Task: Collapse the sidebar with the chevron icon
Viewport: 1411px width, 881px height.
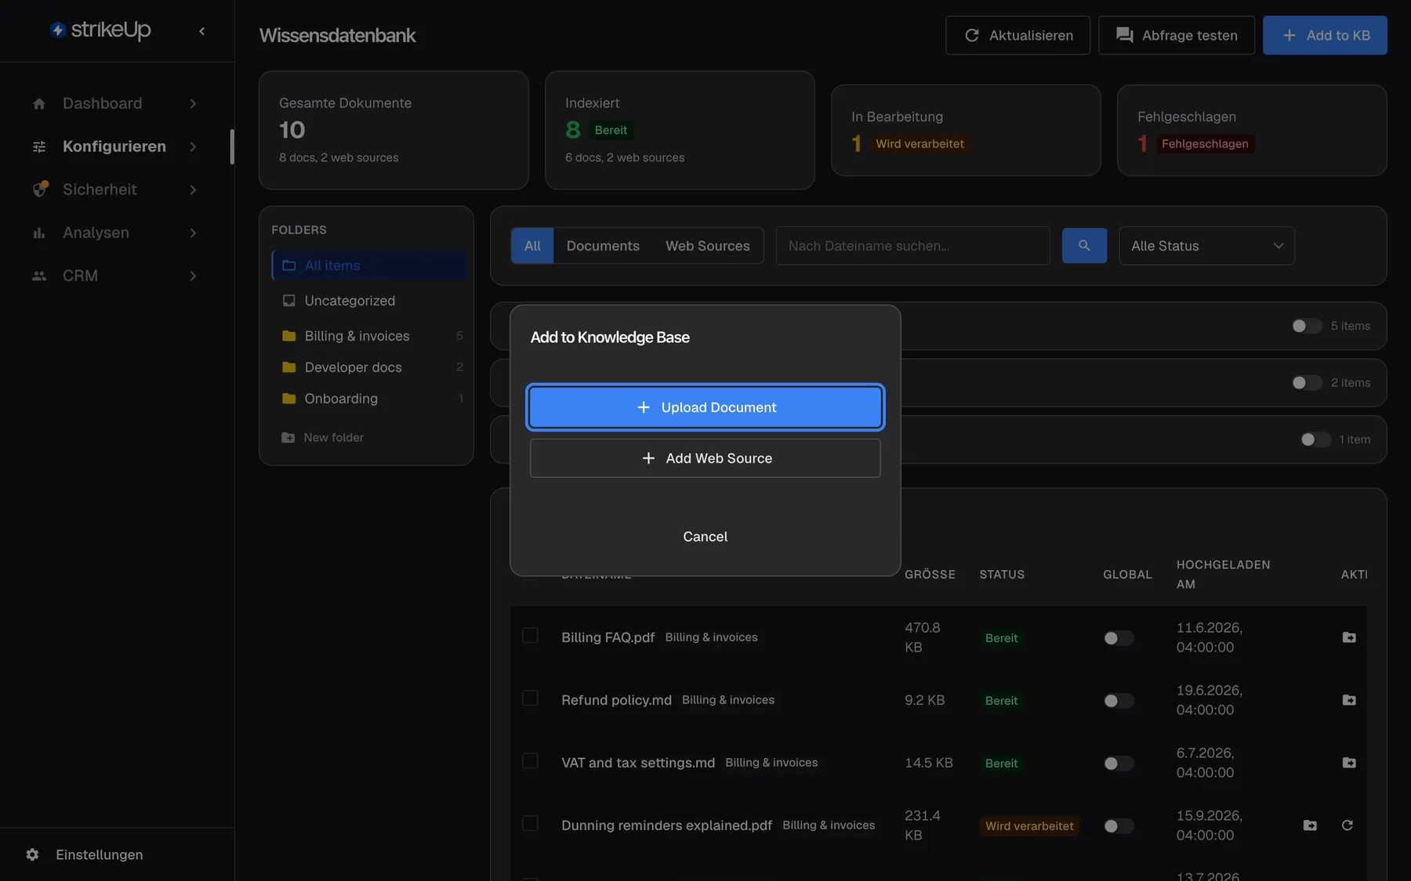Action: tap(202, 31)
